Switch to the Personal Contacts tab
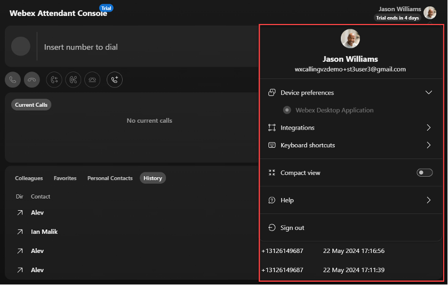Screen dimensions: 448x285 click(110, 178)
